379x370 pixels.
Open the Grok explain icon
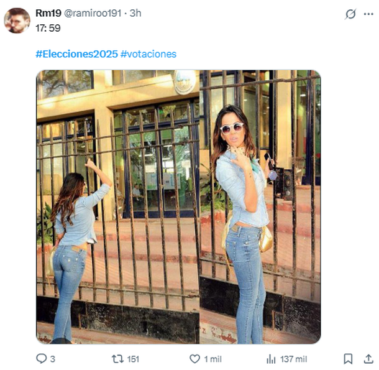pyautogui.click(x=350, y=14)
